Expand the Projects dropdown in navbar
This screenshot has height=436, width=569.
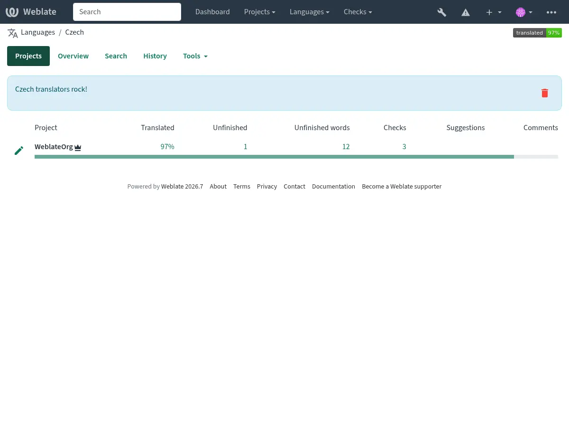coord(259,12)
